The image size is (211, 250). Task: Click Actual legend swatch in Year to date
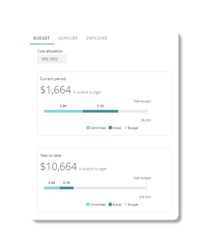coord(110,204)
